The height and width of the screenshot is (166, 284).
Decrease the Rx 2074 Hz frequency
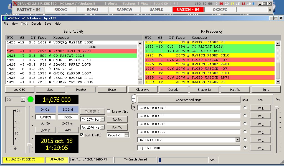(x=102, y=129)
